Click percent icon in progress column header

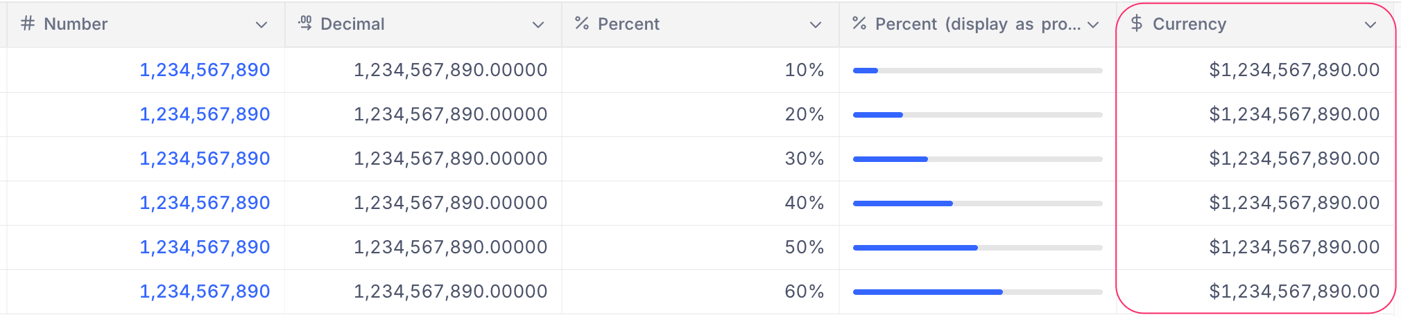click(859, 24)
